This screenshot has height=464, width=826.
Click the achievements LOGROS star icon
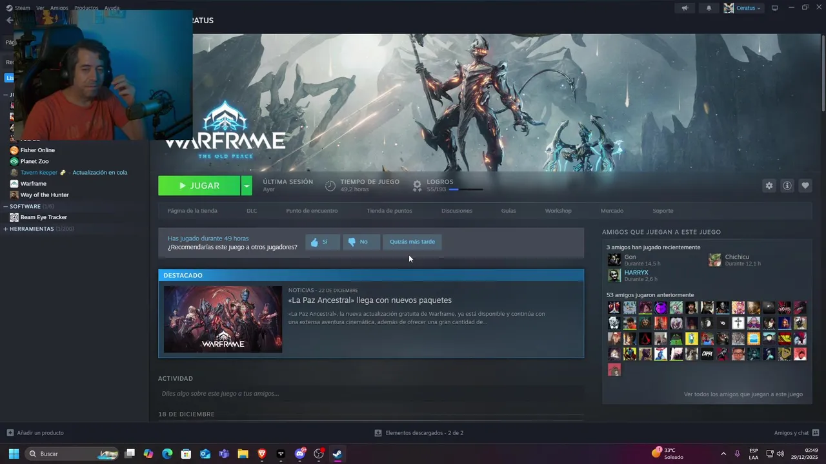pos(418,186)
